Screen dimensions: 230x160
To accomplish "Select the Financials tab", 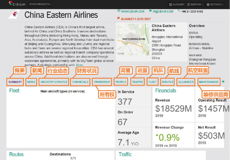I will (x=80, y=82).
